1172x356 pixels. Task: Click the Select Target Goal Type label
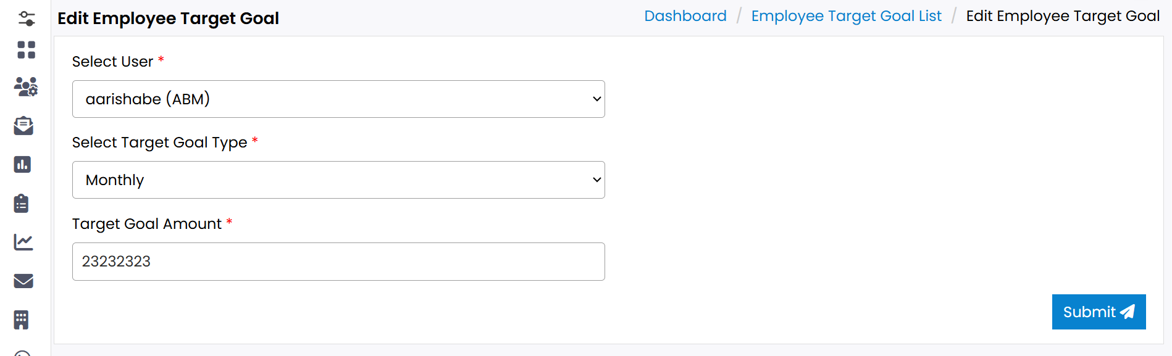(159, 143)
